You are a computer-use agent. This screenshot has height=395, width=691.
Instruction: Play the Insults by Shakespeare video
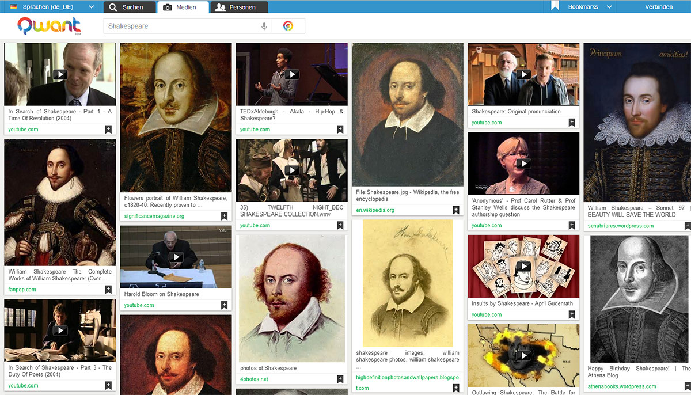click(x=523, y=266)
